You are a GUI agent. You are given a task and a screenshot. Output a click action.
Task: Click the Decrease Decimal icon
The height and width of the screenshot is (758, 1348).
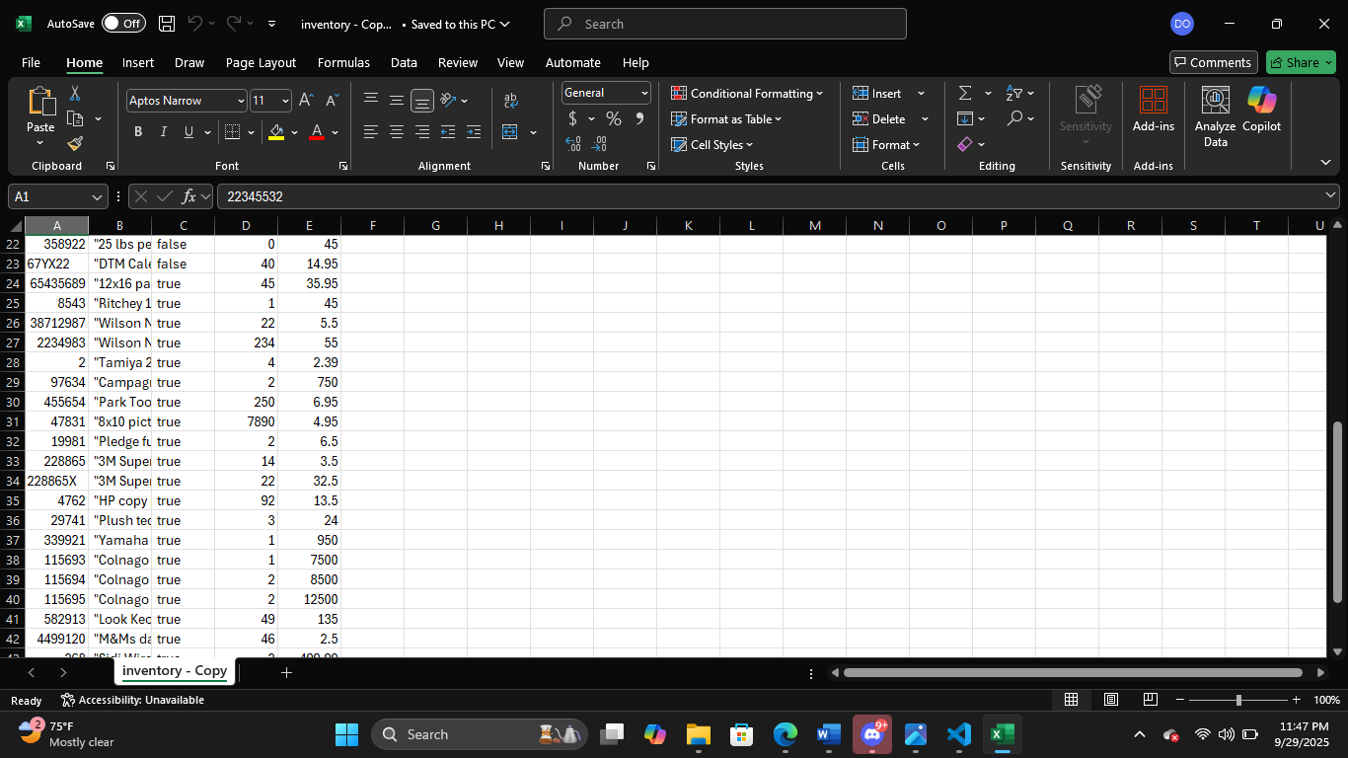tap(599, 144)
